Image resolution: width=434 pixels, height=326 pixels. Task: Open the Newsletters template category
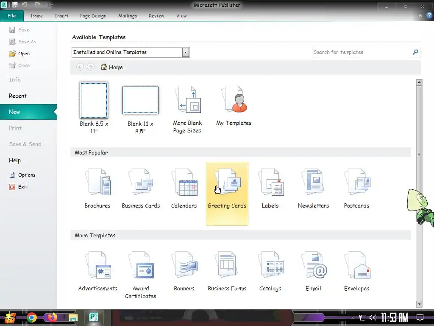click(313, 188)
